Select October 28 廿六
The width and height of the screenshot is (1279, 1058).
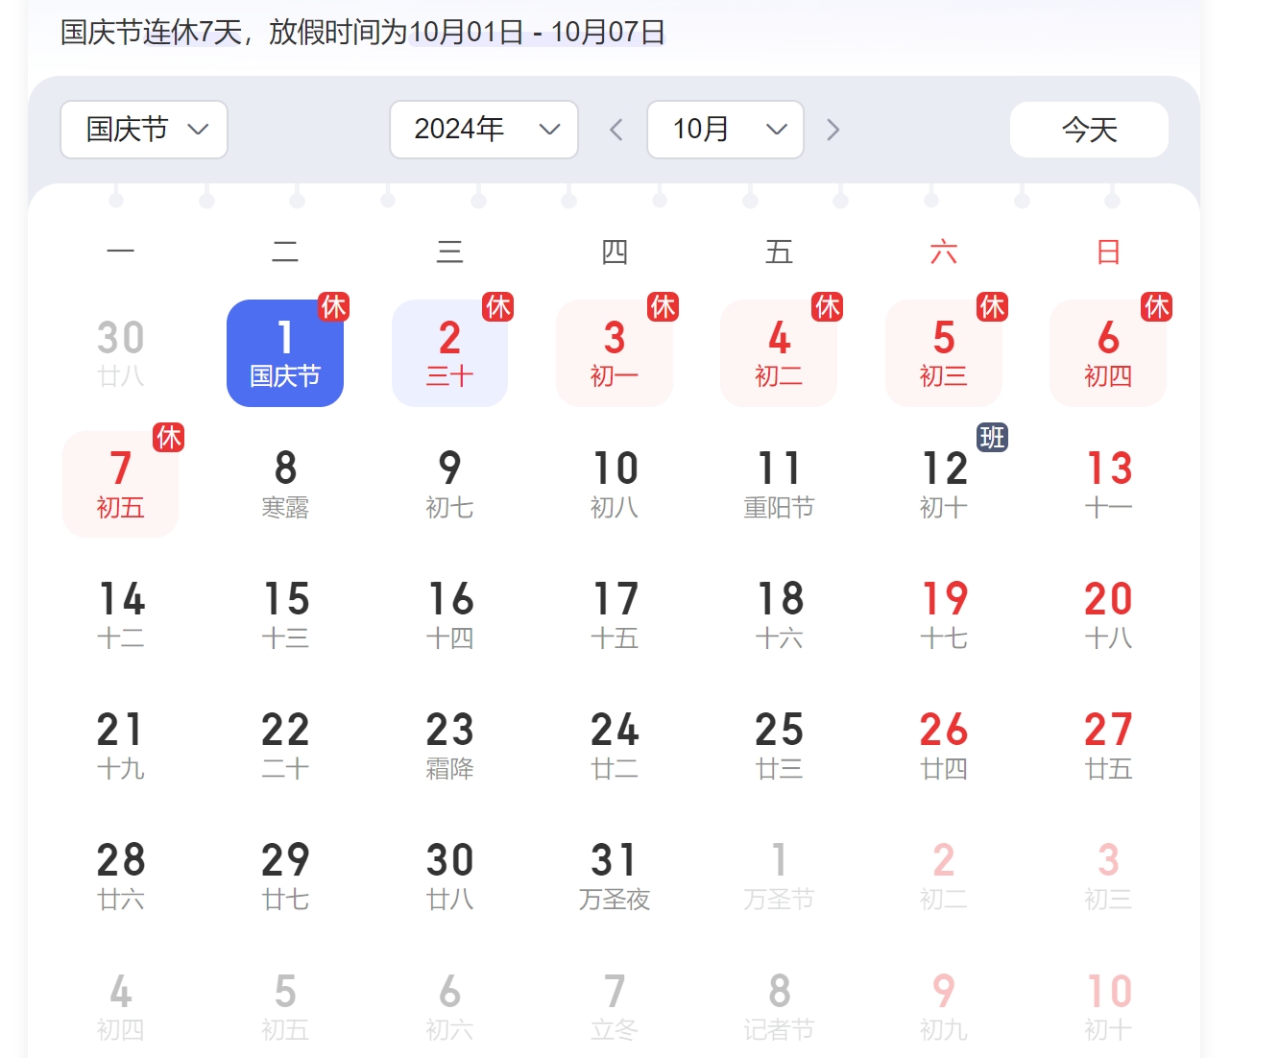coord(121,876)
